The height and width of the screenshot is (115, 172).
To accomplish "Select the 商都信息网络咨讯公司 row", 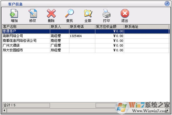I will pos(86,41).
